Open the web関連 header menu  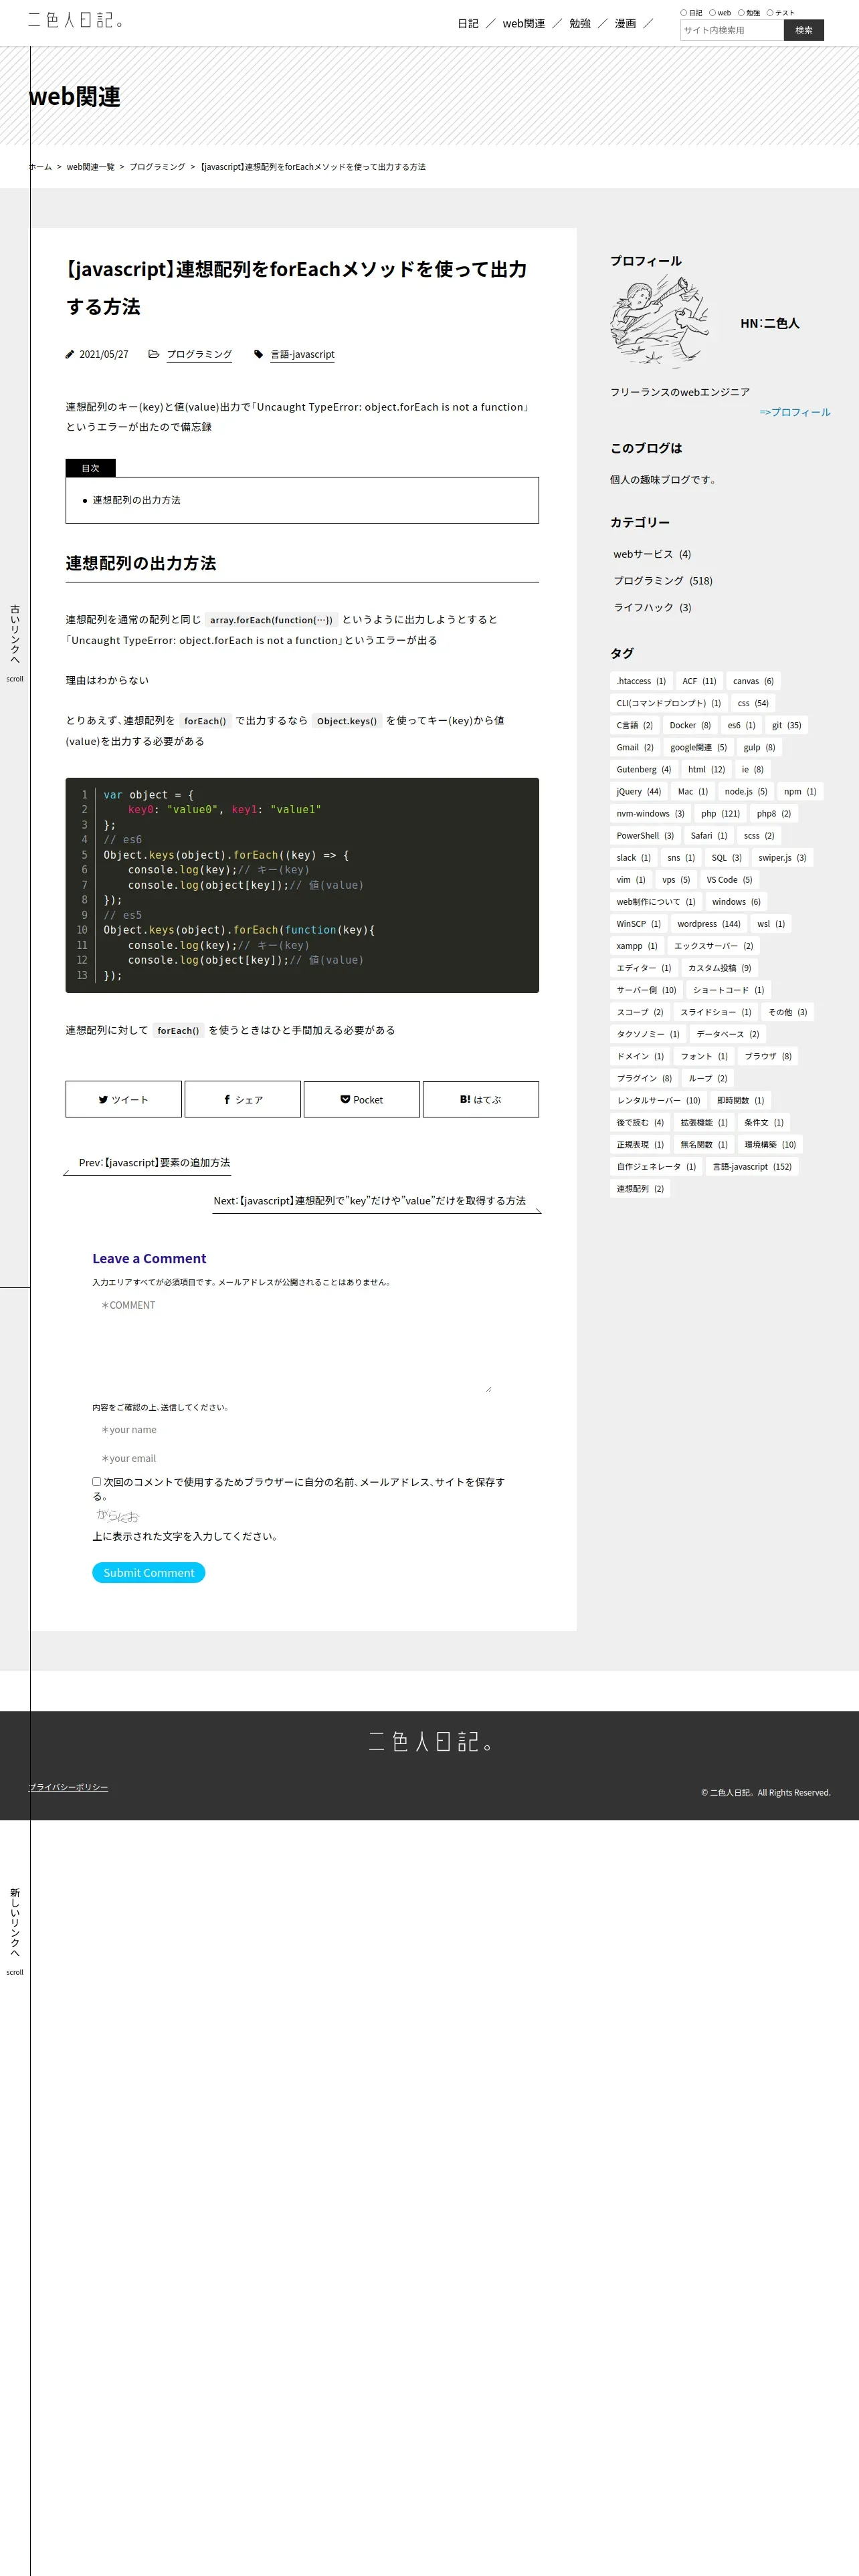(523, 23)
